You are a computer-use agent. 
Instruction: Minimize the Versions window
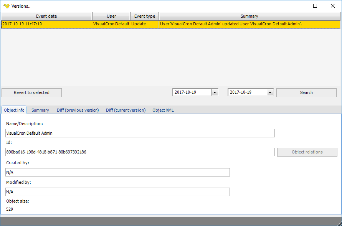(298, 6)
